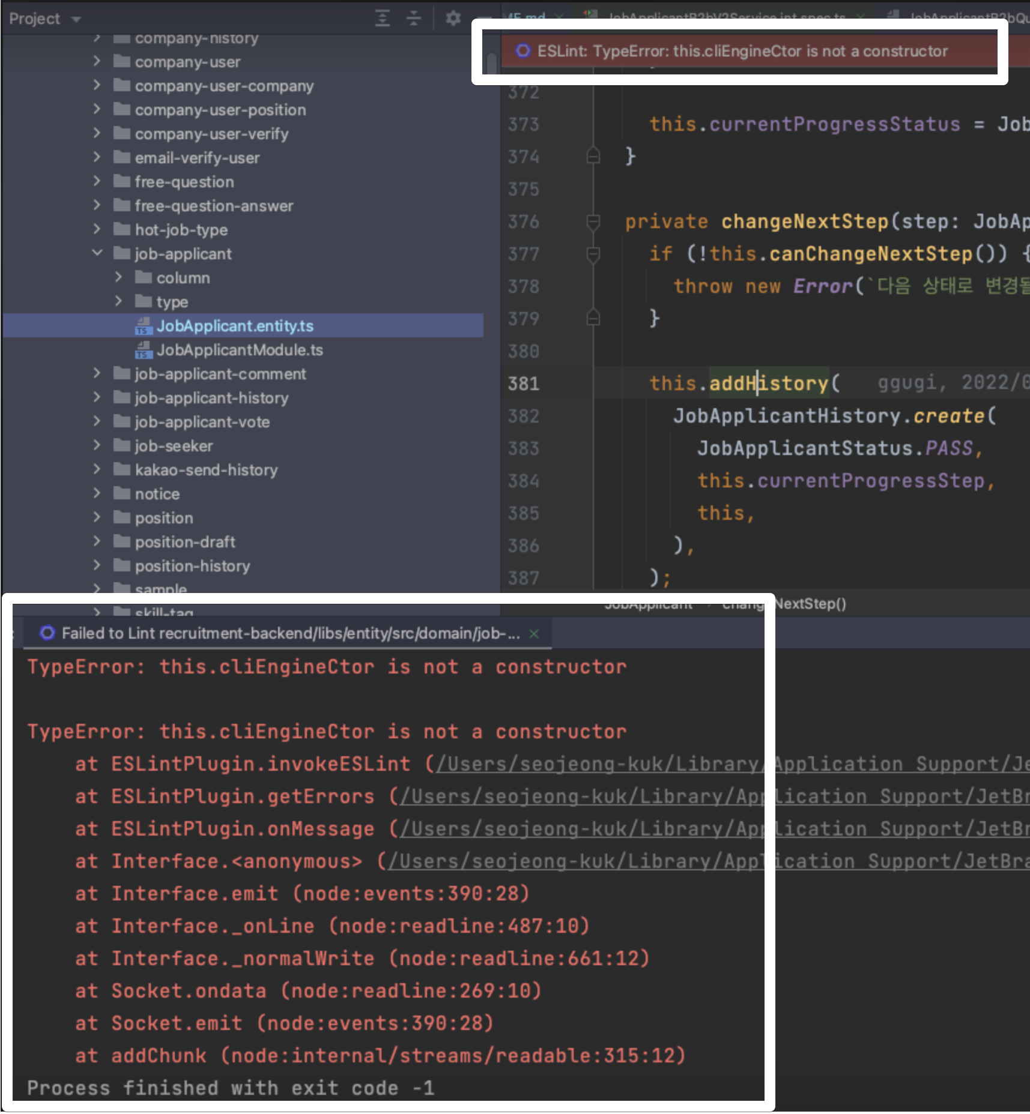This screenshot has width=1030, height=1114.
Task: Open the Project view dropdown
Action: (x=45, y=19)
